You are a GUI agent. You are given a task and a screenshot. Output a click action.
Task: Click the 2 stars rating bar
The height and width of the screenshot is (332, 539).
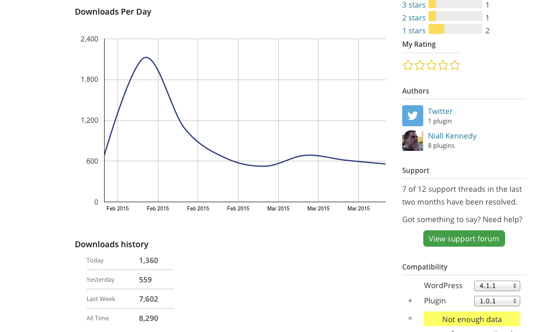tap(455, 17)
